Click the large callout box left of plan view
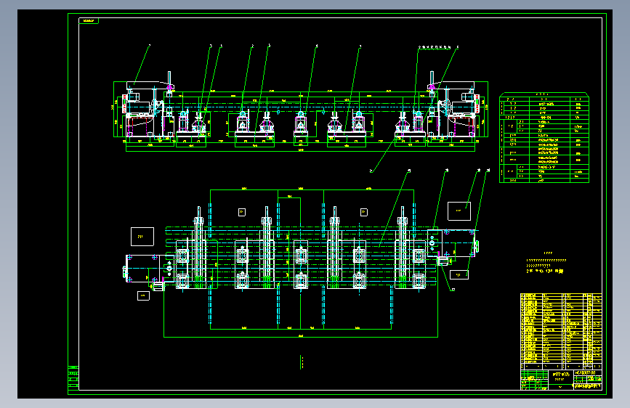 (x=142, y=237)
